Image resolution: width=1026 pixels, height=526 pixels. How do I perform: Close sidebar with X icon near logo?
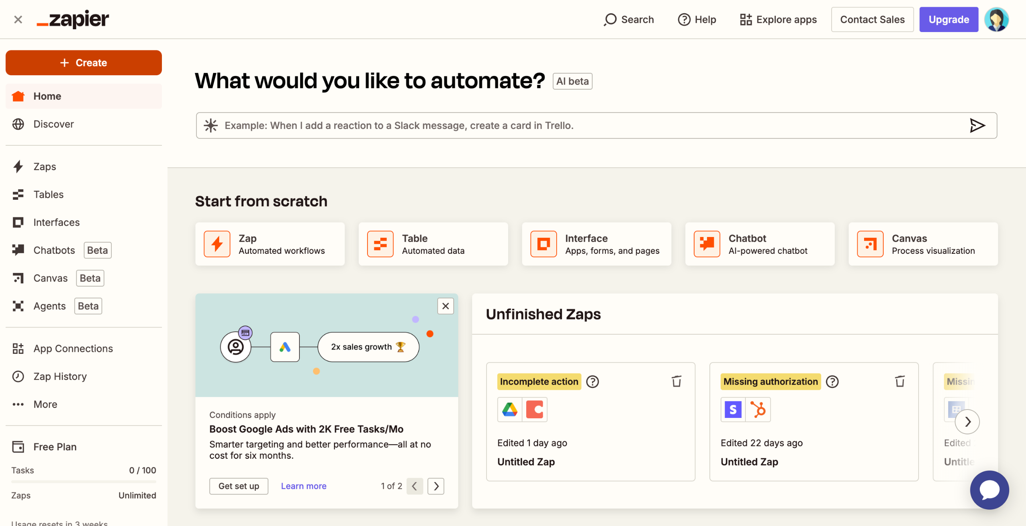(18, 20)
